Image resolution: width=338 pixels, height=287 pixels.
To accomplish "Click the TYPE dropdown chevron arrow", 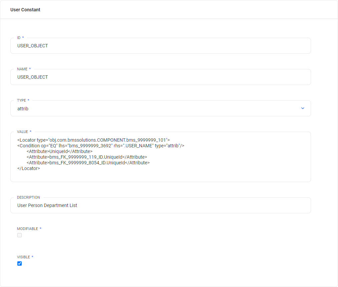I will (x=303, y=108).
